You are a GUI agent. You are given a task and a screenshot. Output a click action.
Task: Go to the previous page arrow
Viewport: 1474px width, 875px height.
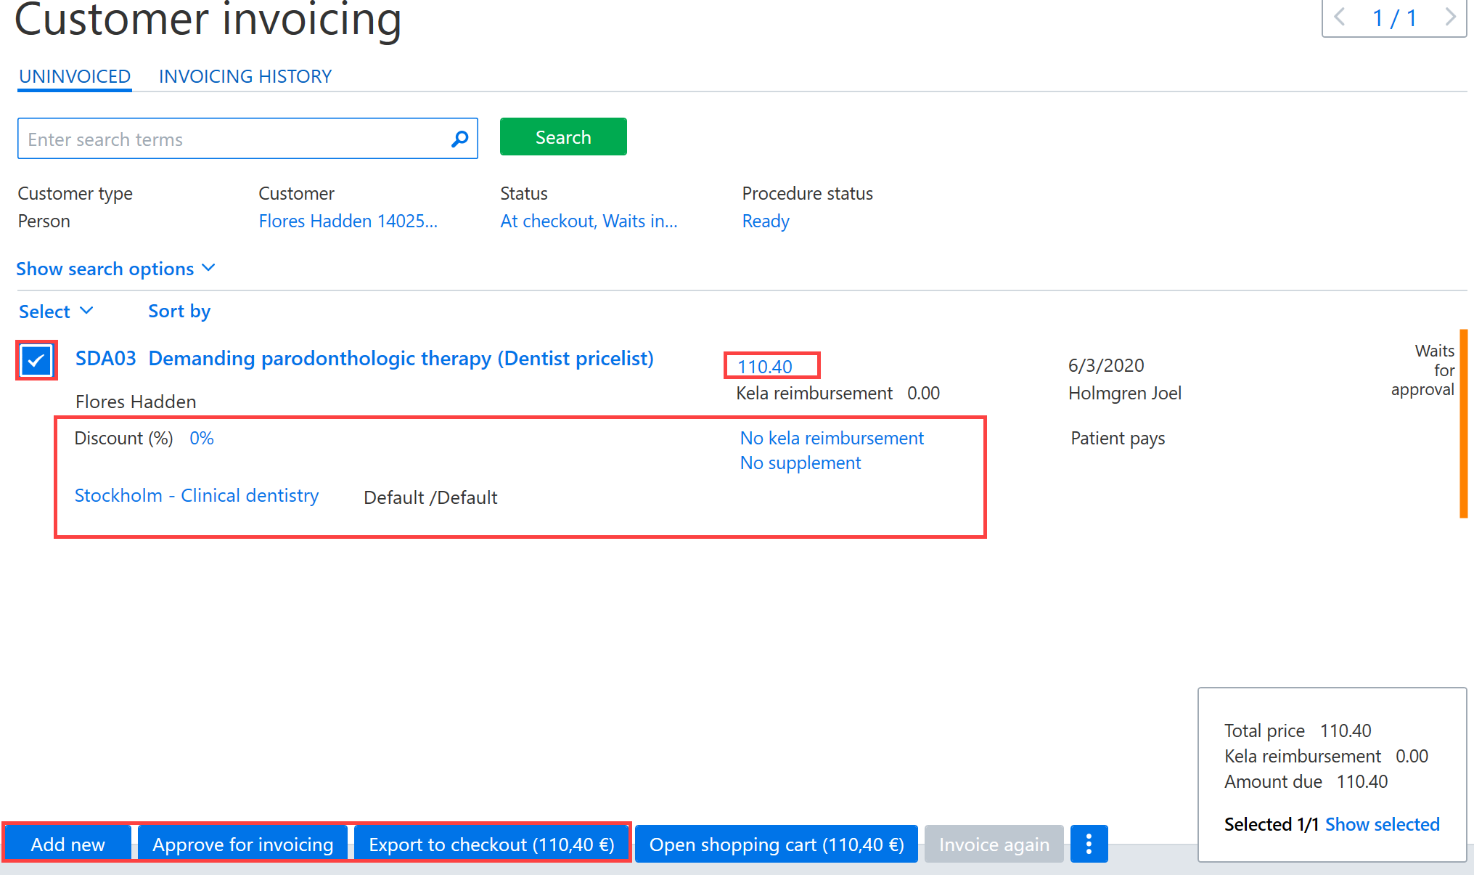[x=1340, y=17]
